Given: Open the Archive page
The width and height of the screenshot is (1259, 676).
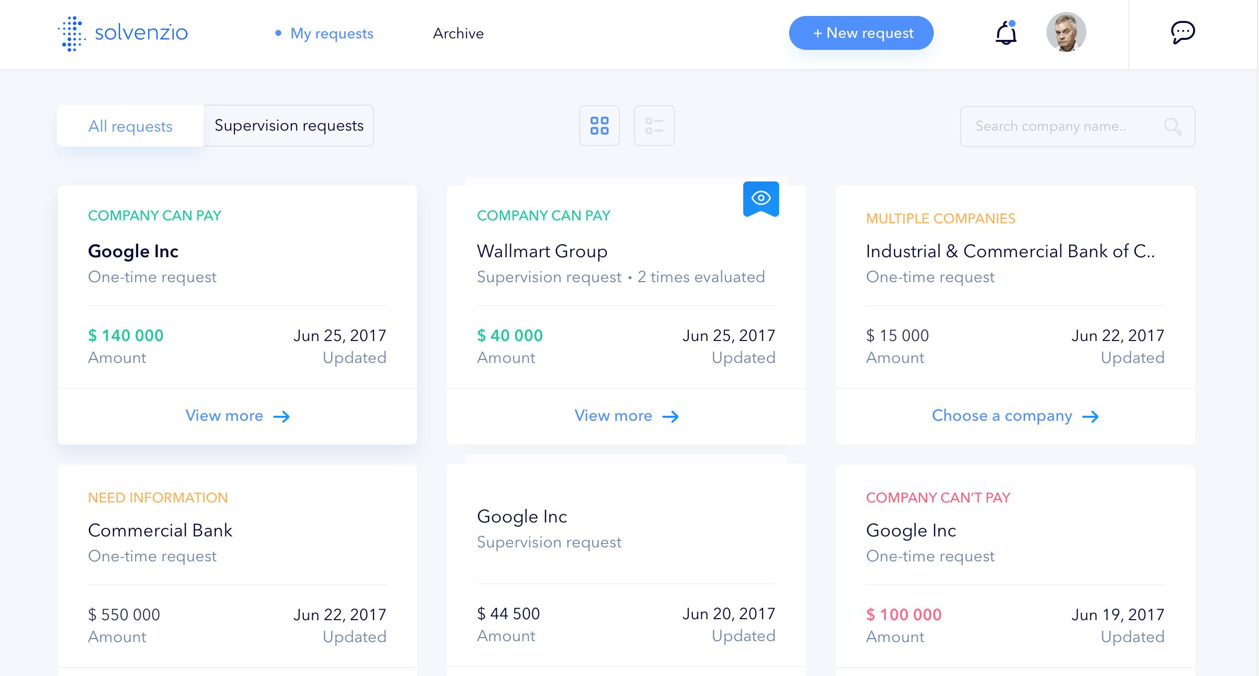Looking at the screenshot, I should [458, 33].
